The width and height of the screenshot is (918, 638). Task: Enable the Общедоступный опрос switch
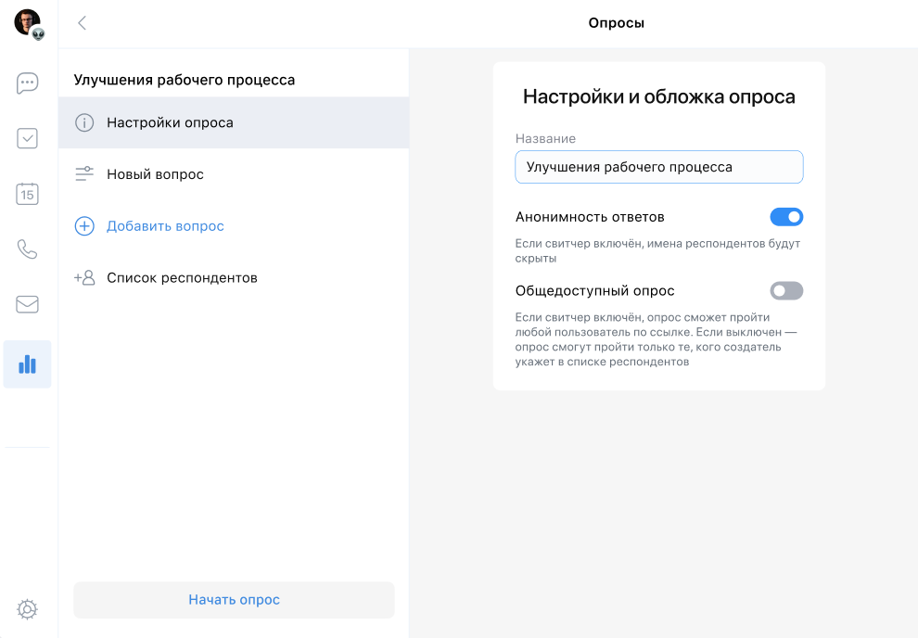[786, 291]
